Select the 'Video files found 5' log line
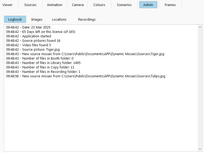204x153 pixels. coord(29,45)
